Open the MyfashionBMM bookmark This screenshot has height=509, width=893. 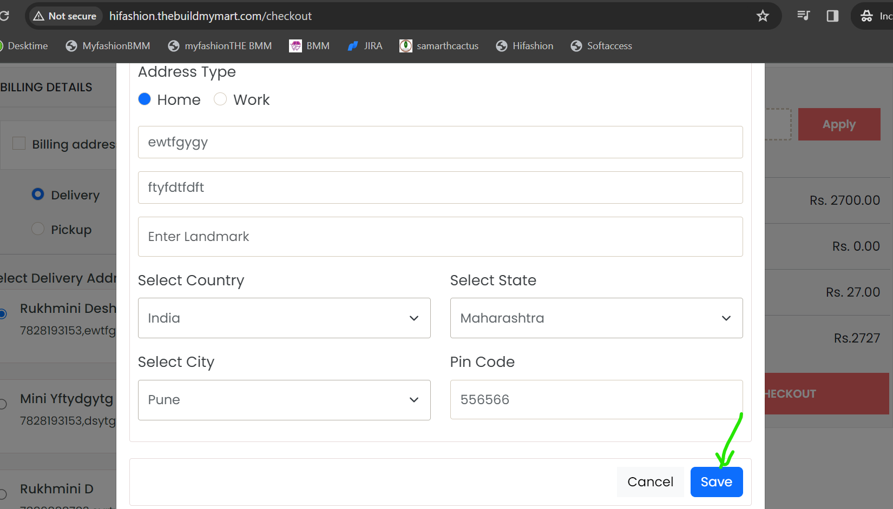click(108, 46)
